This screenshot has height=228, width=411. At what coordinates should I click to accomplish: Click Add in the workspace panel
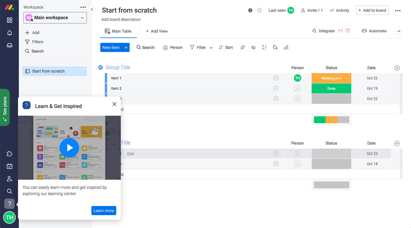click(x=32, y=33)
